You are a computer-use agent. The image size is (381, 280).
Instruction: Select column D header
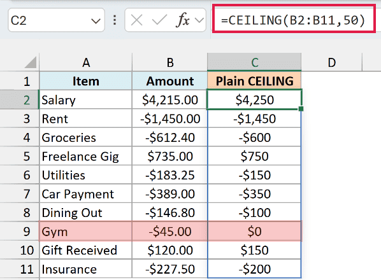click(332, 62)
